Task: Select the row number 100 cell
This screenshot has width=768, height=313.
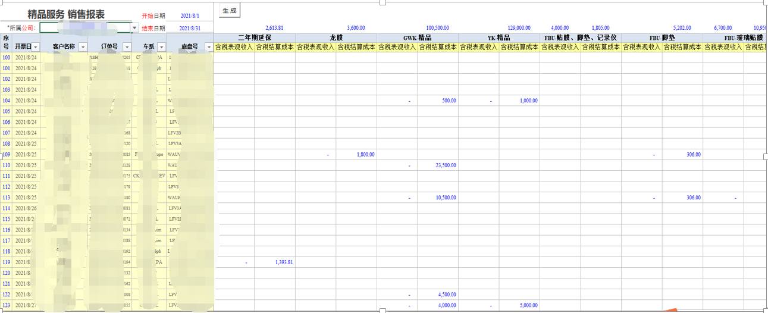Action: [7, 58]
